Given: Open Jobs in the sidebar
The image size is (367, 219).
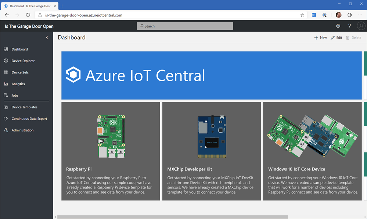Looking at the screenshot, I should coord(26,95).
